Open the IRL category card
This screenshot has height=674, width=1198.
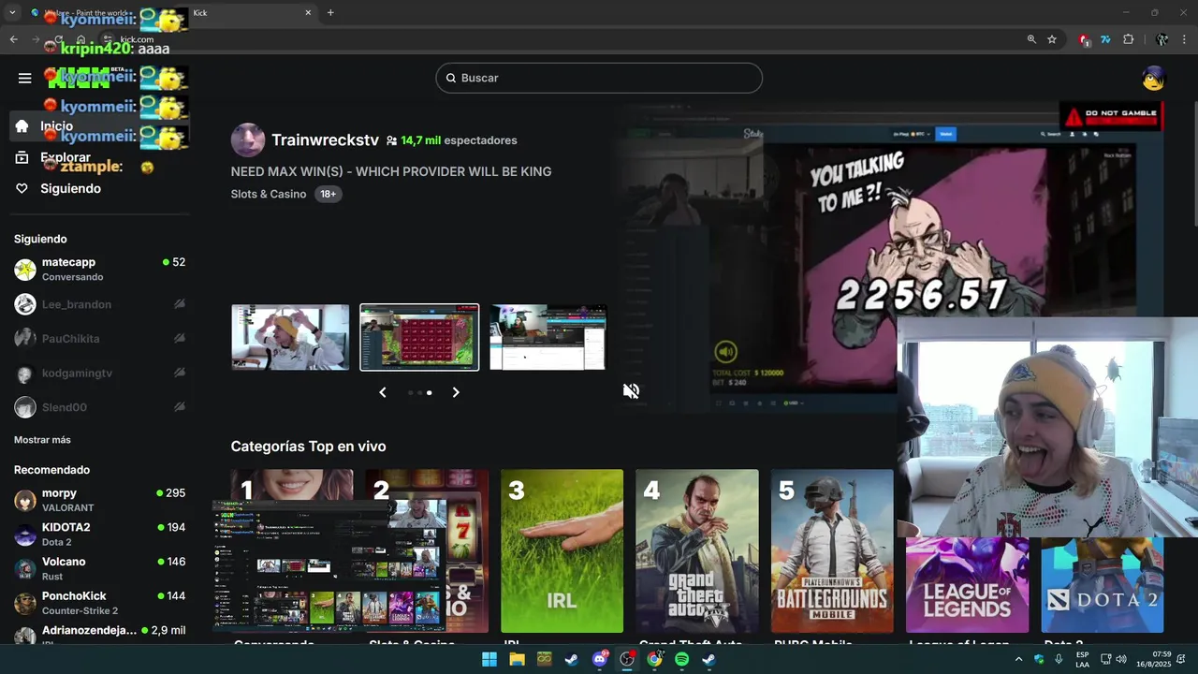562,551
